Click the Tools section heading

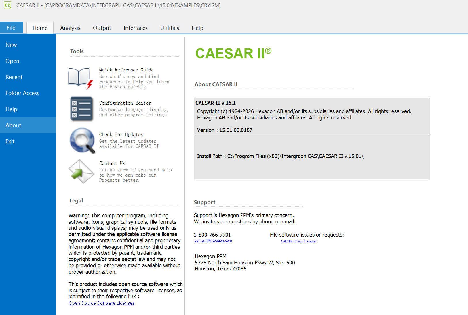[77, 51]
